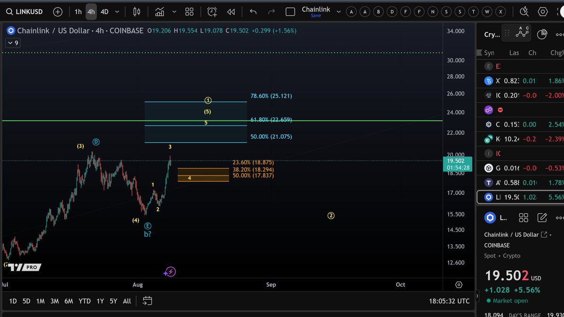Open chart settings with the hexagon gear icon
This screenshot has width=564, height=317.
pyautogui.click(x=543, y=11)
